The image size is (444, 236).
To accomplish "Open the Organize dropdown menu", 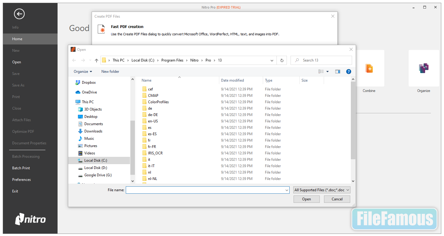I will click(83, 72).
